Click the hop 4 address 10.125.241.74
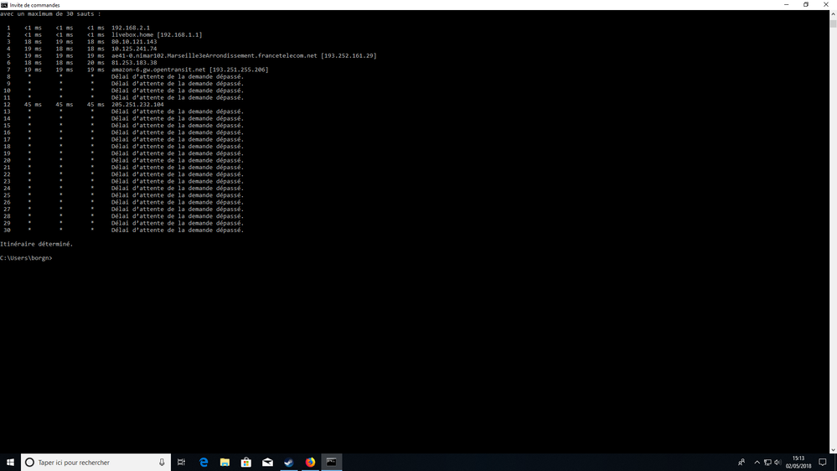Screen dimensions: 837x471 (134, 49)
